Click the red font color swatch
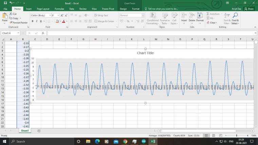 pos(63,21)
